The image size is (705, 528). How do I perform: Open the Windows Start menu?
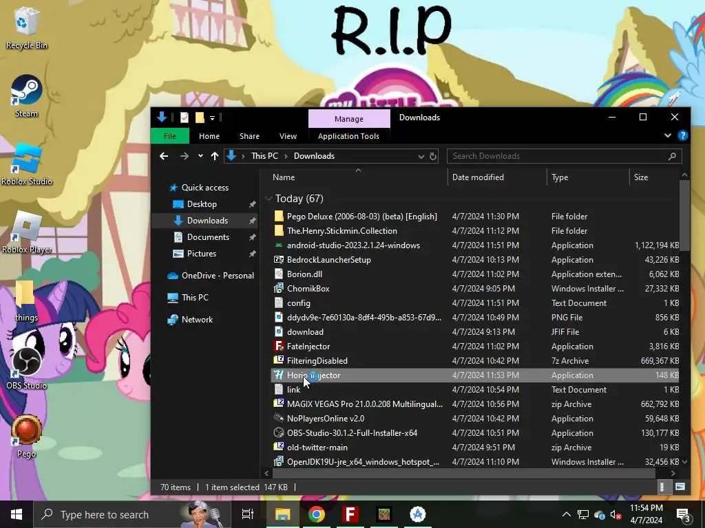(17, 514)
